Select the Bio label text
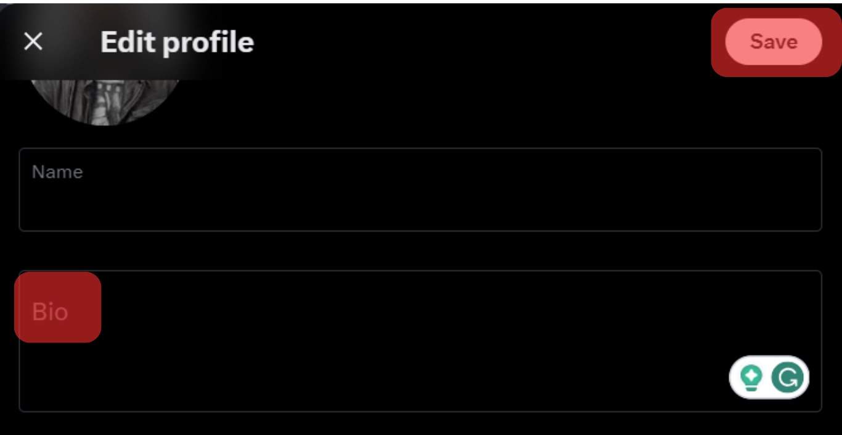Image resolution: width=842 pixels, height=435 pixels. pos(50,312)
